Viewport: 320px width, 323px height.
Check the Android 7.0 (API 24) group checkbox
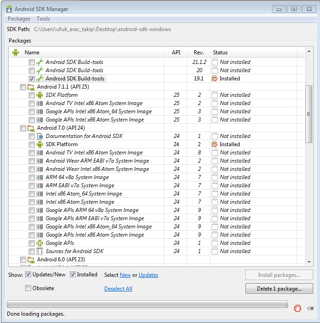pyautogui.click(x=23, y=128)
